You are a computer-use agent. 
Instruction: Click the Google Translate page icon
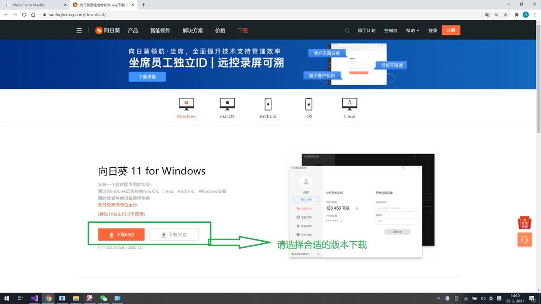[487, 15]
